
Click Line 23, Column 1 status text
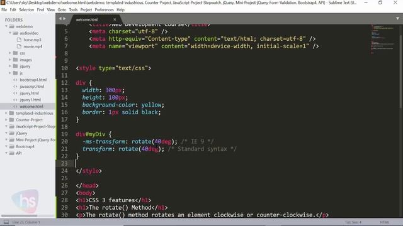tap(26, 222)
